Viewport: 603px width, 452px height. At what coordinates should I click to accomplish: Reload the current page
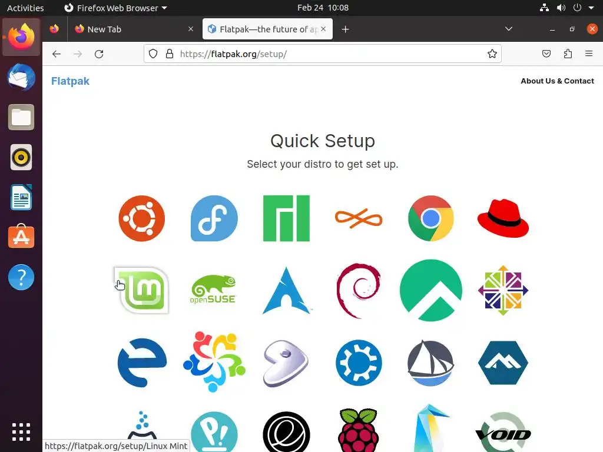tap(99, 54)
